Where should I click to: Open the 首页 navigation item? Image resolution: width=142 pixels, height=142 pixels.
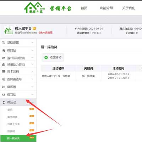tap(84, 8)
